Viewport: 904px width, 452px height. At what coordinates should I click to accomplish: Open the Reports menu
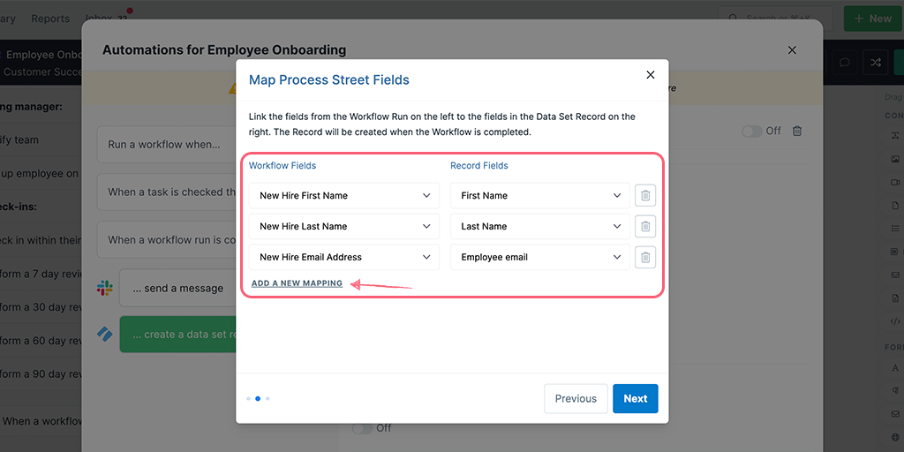(50, 19)
